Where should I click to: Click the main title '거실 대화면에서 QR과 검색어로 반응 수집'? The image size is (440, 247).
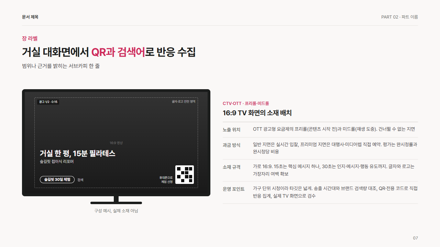109,52
